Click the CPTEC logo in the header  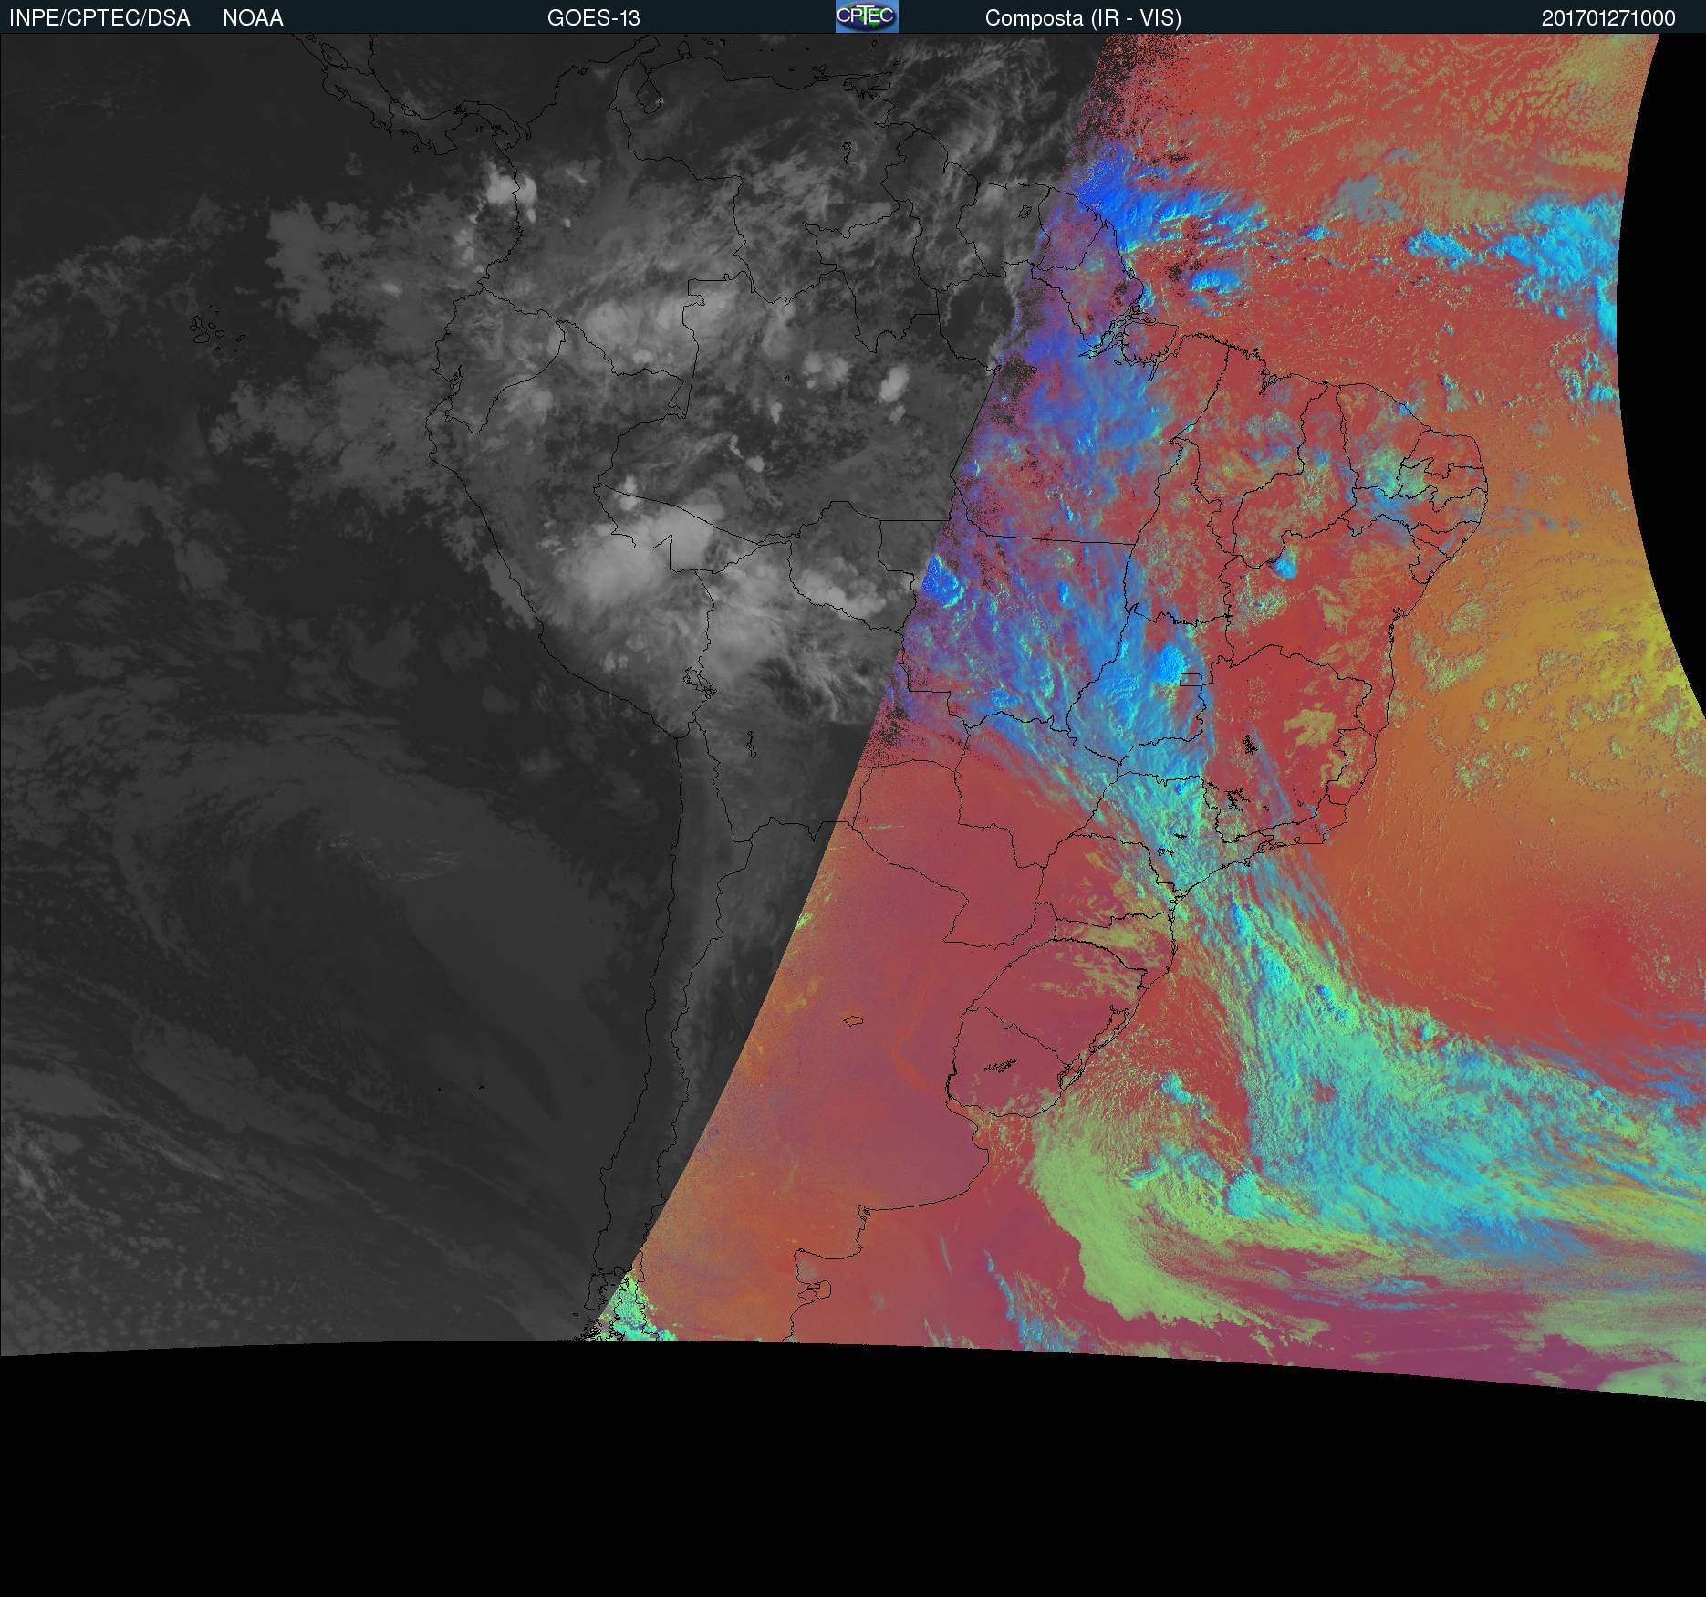click(867, 16)
